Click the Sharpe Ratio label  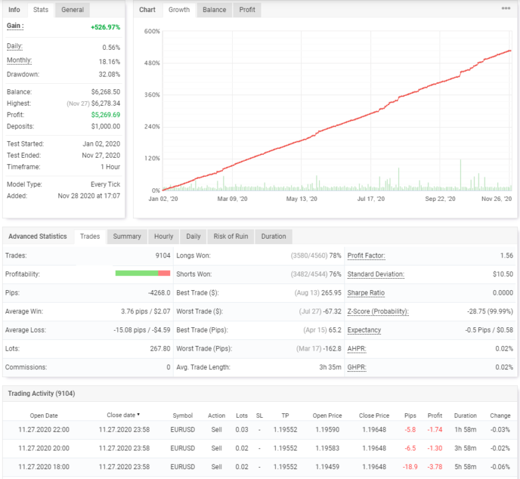(366, 293)
